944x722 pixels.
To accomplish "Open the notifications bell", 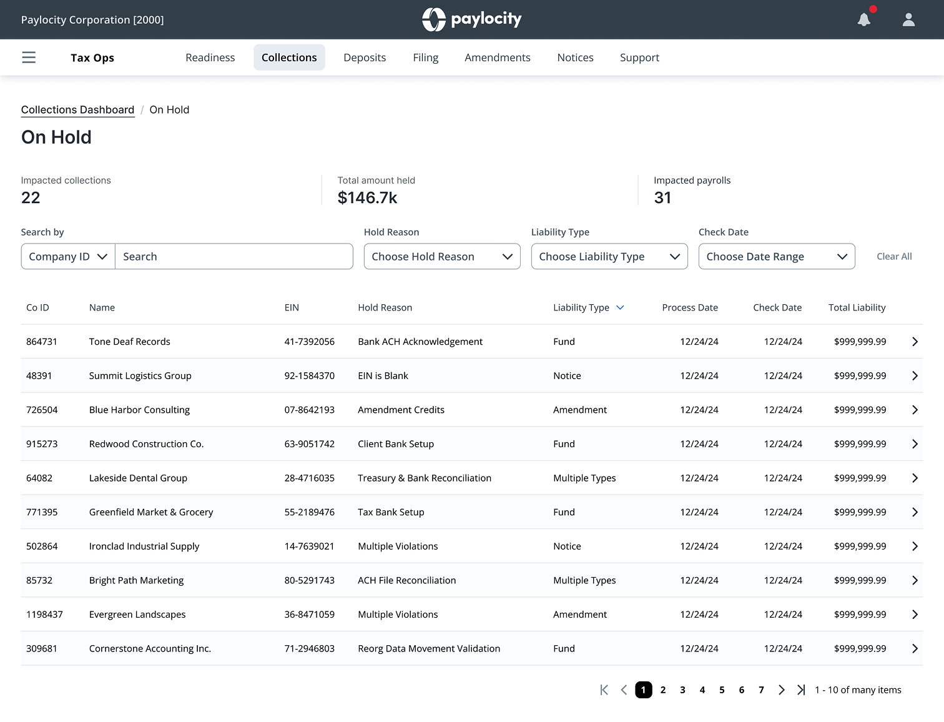I will [x=864, y=19].
